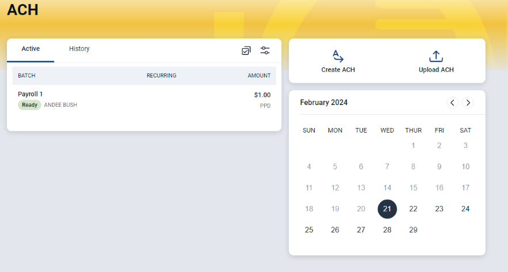
Task: Sort by the BATCH column header
Action: (x=26, y=76)
